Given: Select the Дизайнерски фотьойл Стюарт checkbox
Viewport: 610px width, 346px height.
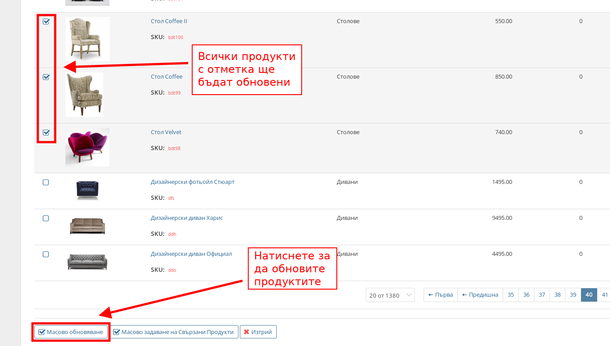Looking at the screenshot, I should coord(46,182).
